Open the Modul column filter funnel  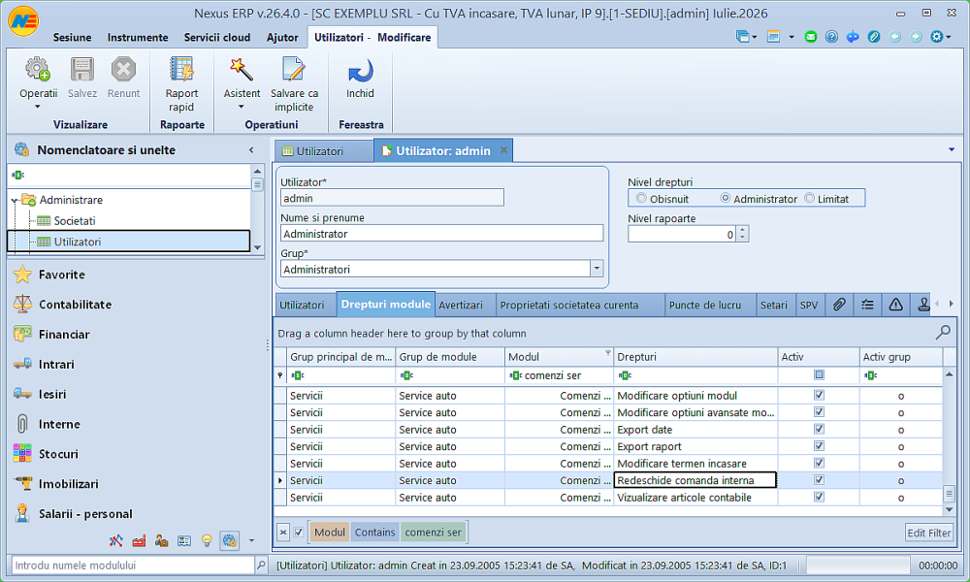click(x=607, y=353)
